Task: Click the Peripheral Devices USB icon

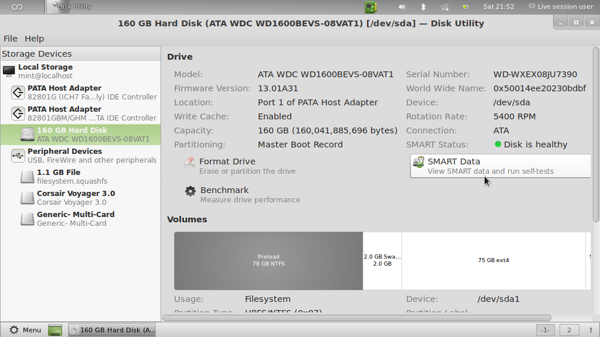Action: (x=18, y=156)
